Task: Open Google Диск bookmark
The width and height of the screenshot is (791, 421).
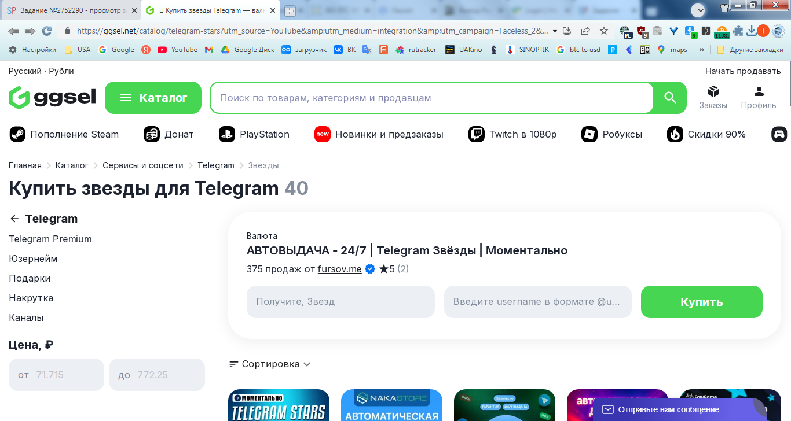Action: click(248, 50)
